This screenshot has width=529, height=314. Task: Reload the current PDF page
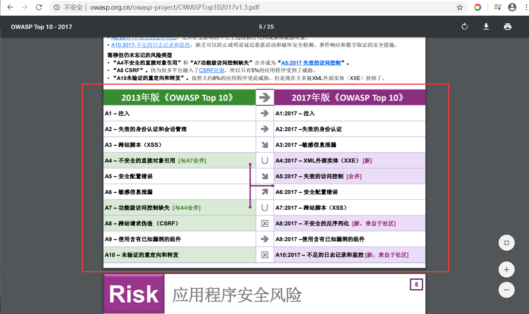(x=39, y=7)
